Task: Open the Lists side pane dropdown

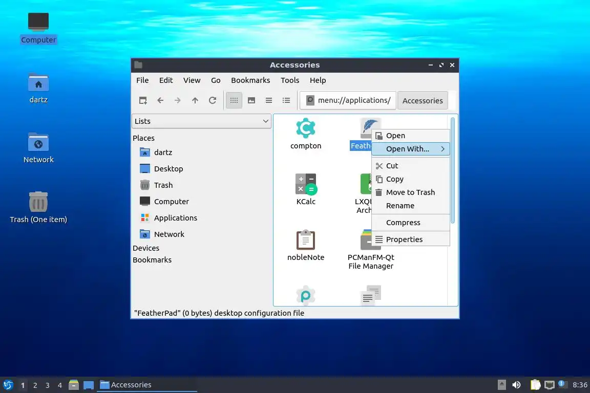Action: pyautogui.click(x=201, y=121)
